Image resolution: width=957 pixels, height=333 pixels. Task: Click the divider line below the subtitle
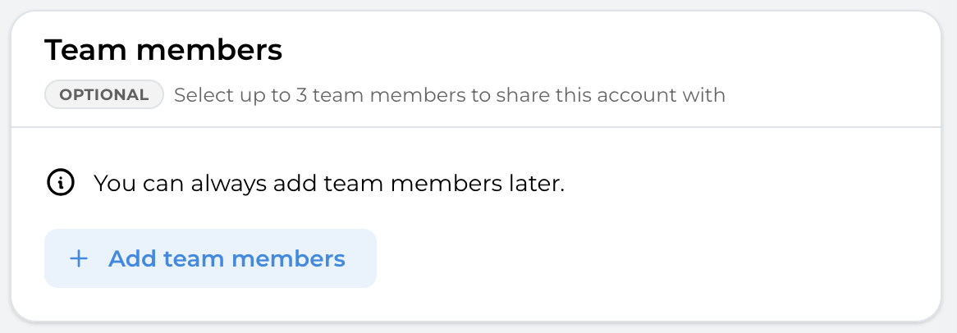pyautogui.click(x=476, y=127)
